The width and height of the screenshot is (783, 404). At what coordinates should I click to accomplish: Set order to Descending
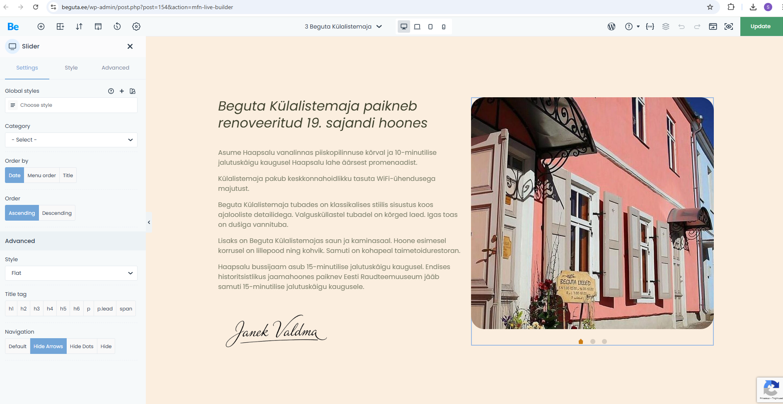[57, 213]
